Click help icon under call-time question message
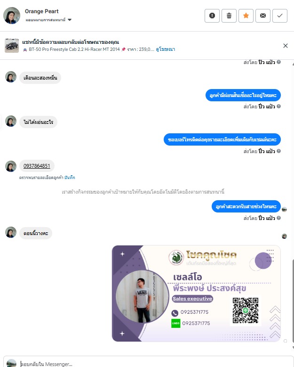Screen dimensions: 294x367 [278, 218]
